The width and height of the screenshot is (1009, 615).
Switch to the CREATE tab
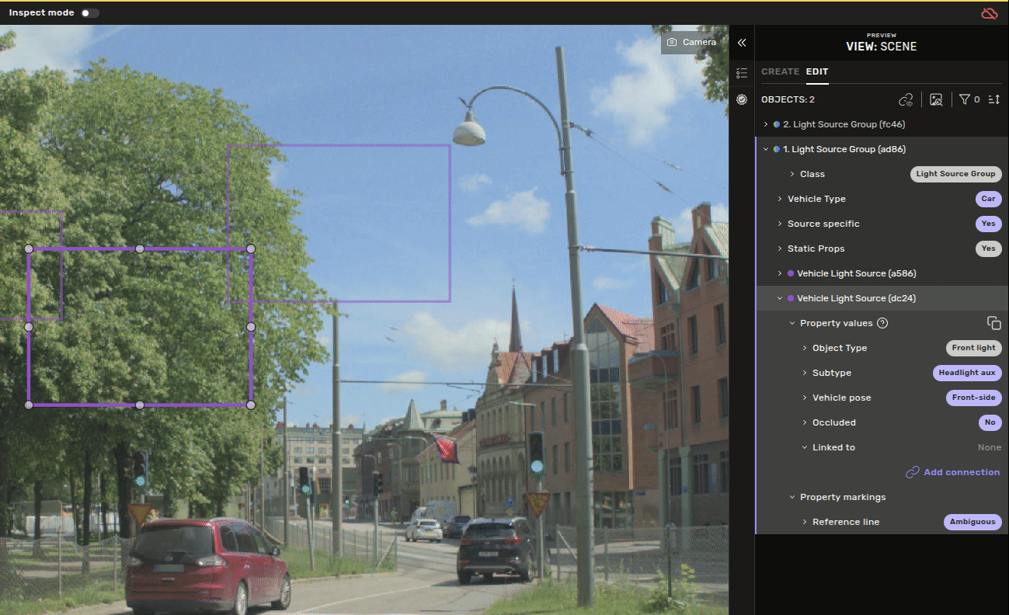click(780, 71)
